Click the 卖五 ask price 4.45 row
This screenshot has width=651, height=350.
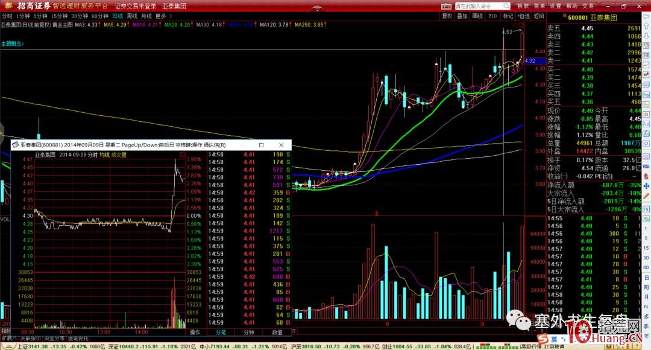(594, 28)
